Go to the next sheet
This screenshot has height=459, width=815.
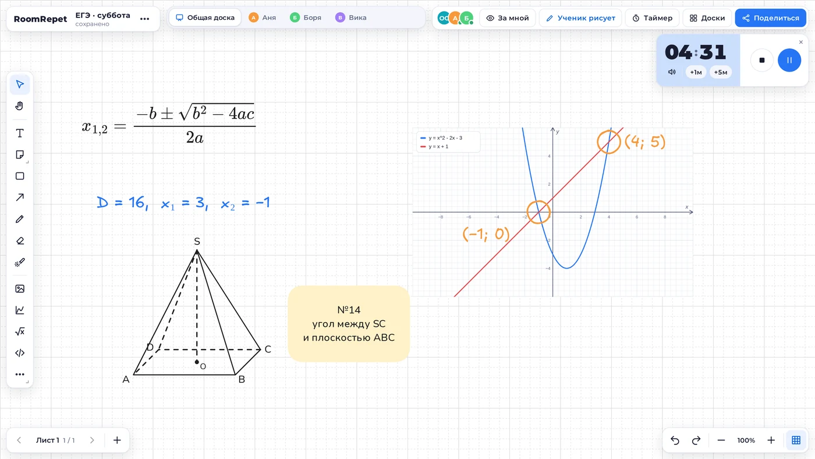click(92, 440)
